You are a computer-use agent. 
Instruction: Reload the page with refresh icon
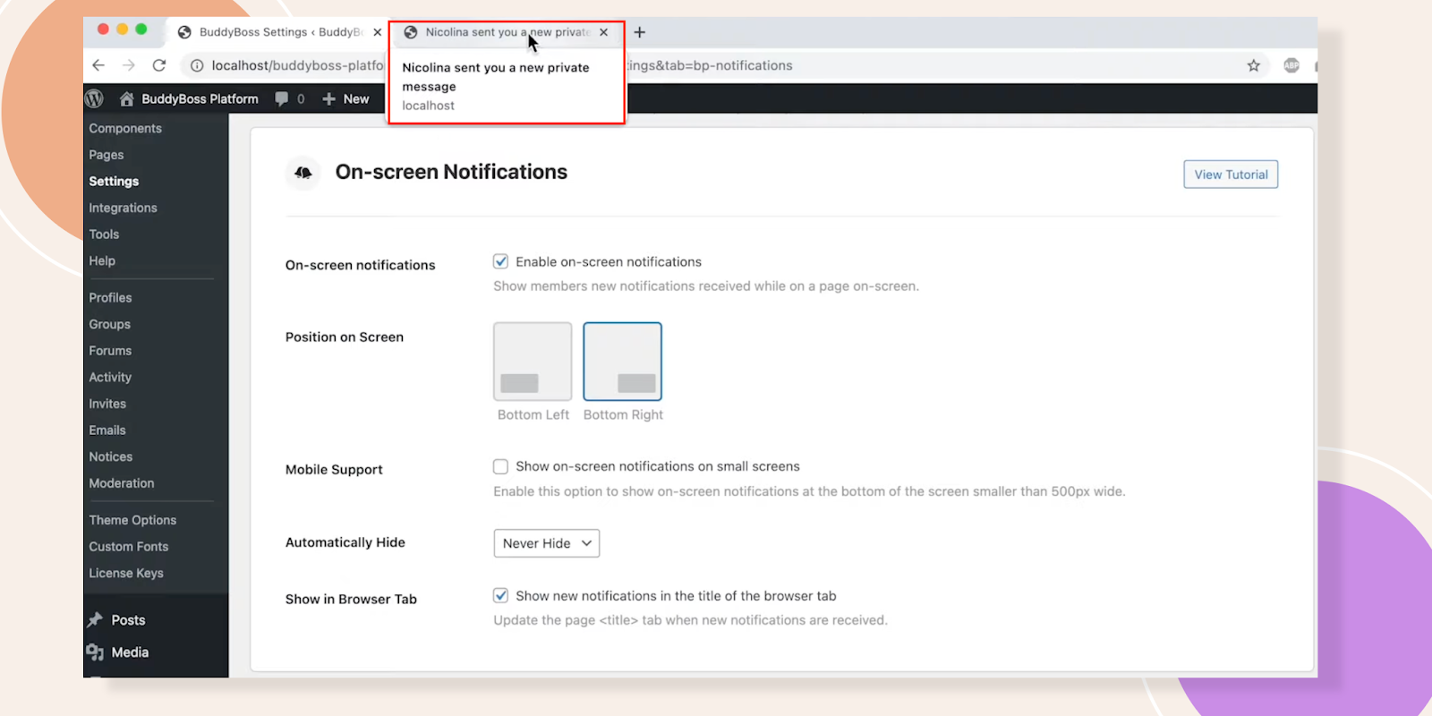(159, 65)
